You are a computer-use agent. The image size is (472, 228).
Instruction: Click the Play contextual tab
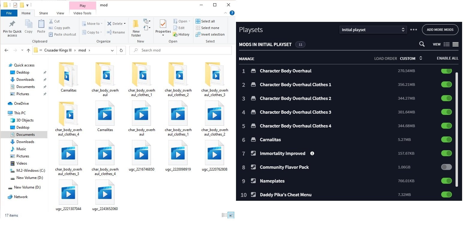83,5
